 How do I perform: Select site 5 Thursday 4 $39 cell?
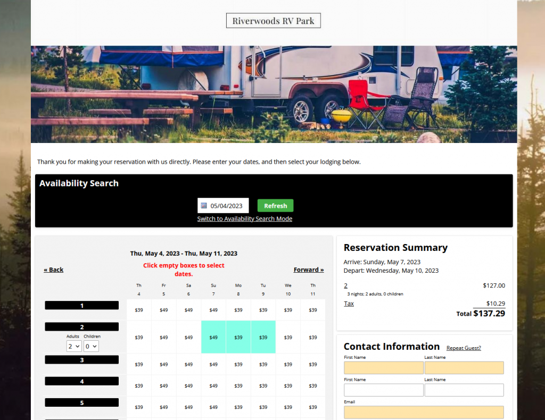(x=139, y=407)
